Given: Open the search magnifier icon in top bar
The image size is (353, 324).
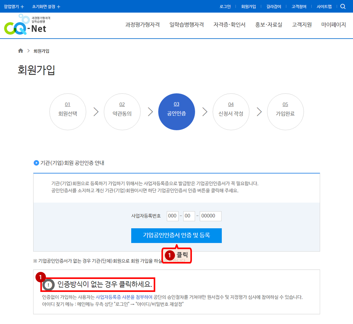Looking at the screenshot, I should click(x=343, y=6).
